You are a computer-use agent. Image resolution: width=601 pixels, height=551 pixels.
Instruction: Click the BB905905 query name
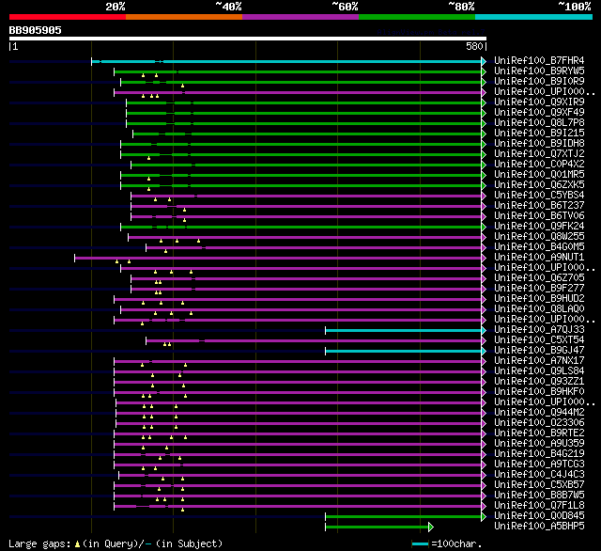36,30
